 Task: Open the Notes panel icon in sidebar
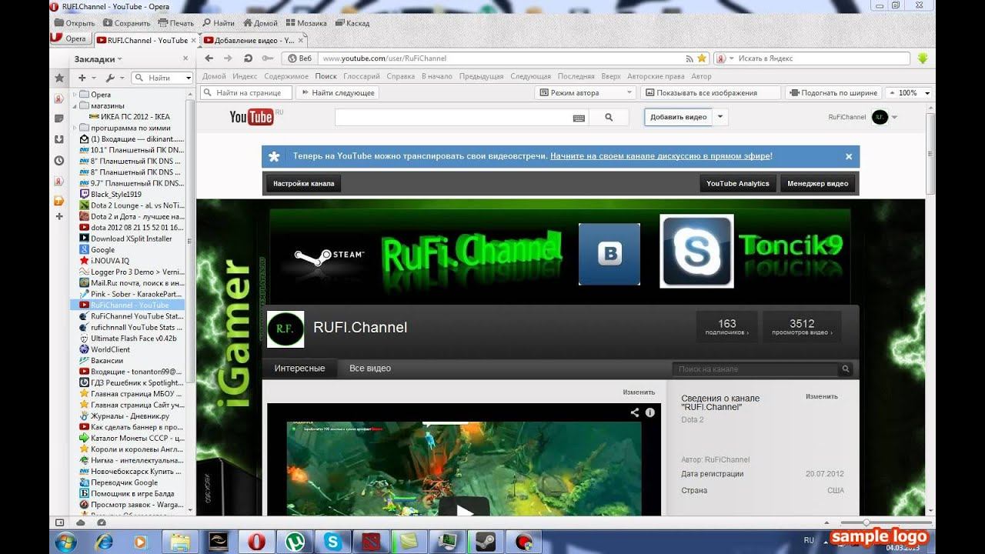coord(58,118)
